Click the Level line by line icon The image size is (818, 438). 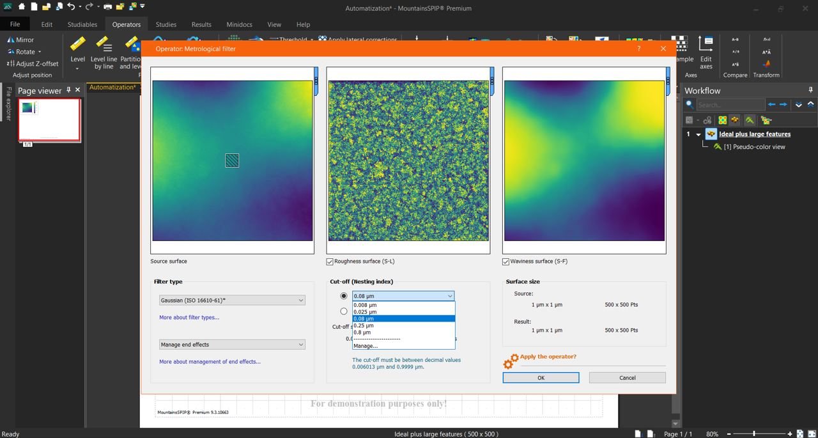click(x=104, y=45)
